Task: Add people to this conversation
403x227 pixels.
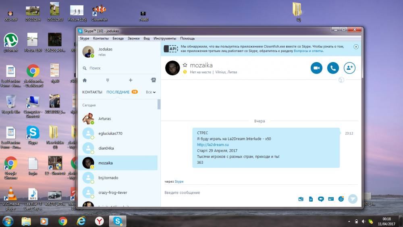Action: point(349,68)
